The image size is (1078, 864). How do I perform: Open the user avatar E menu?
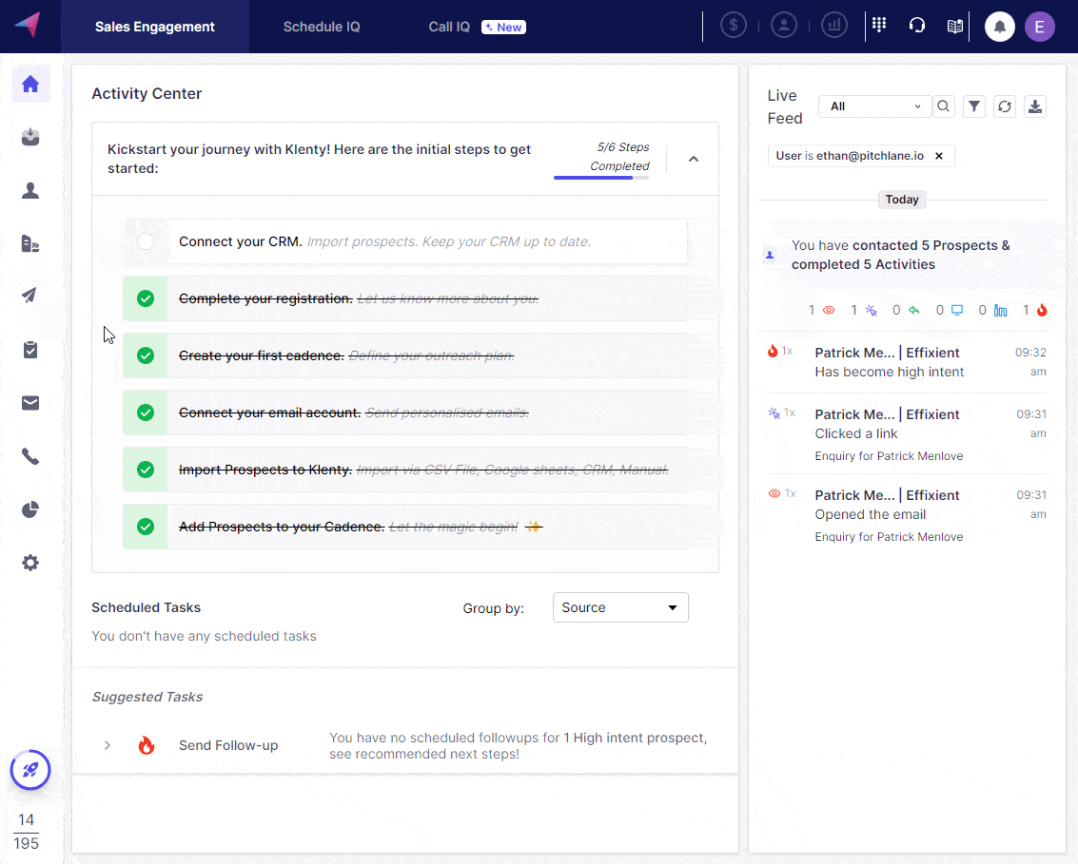click(x=1040, y=27)
